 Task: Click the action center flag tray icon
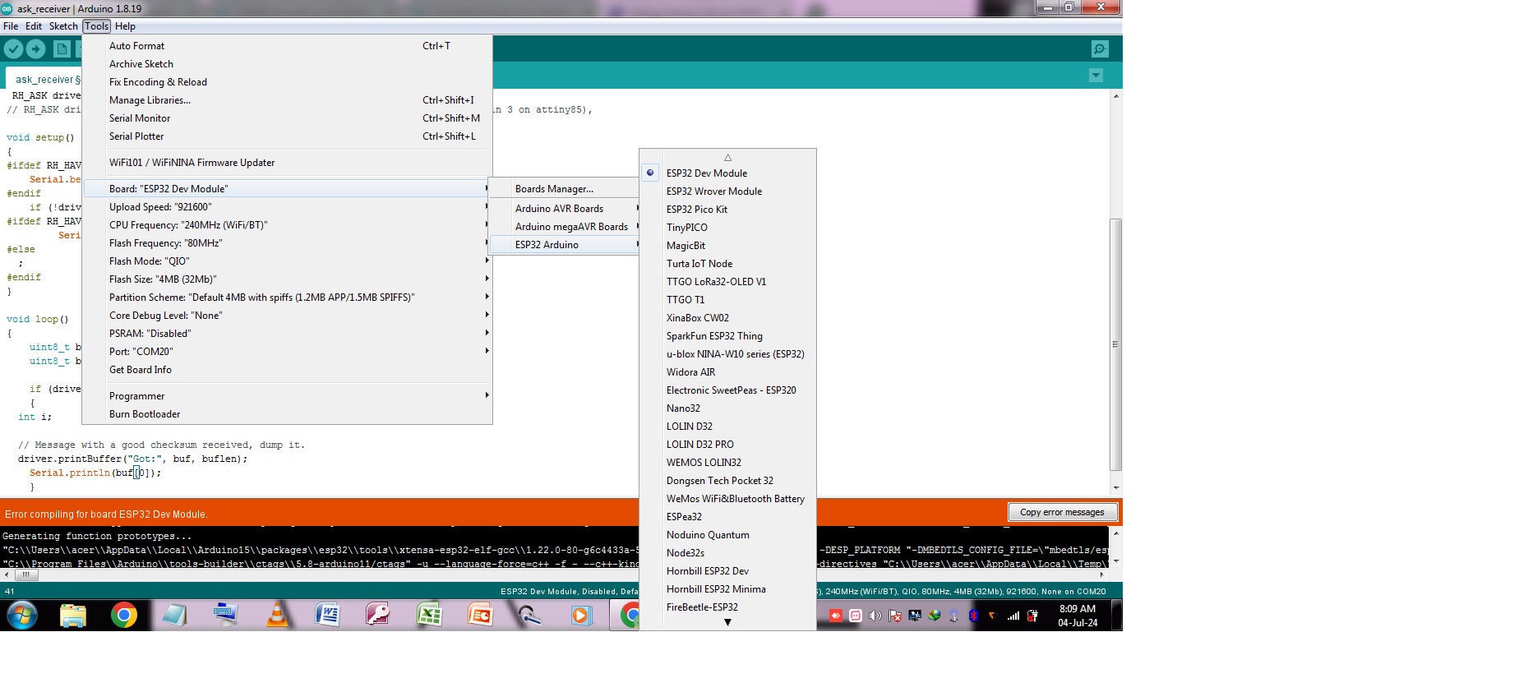[895, 616]
